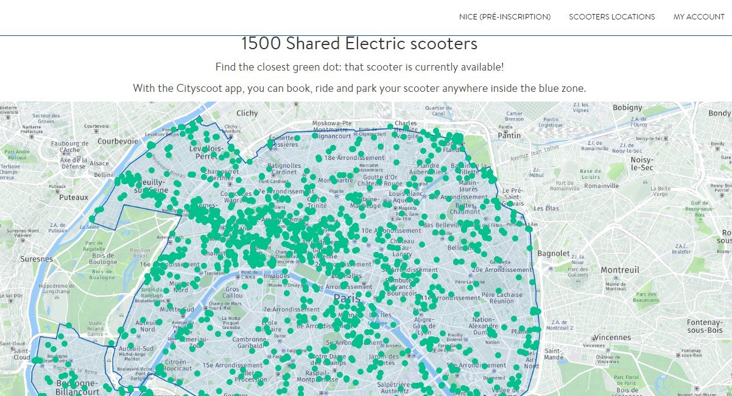The image size is (732, 396).
Task: Open the NICE (PRÉ-INSCRIPTION) menu item
Action: pyautogui.click(x=504, y=17)
